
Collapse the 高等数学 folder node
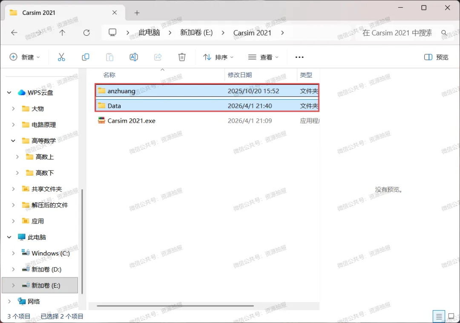pyautogui.click(x=13, y=141)
